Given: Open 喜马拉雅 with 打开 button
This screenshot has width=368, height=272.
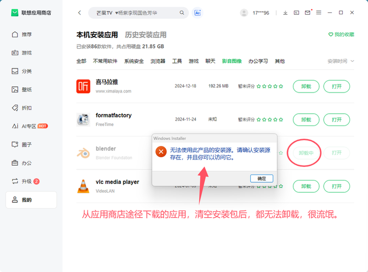Looking at the screenshot, I should [x=337, y=87].
